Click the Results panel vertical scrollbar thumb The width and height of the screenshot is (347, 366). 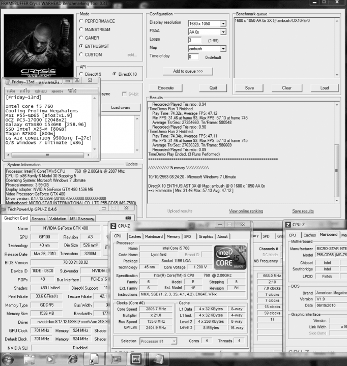pos(337,171)
